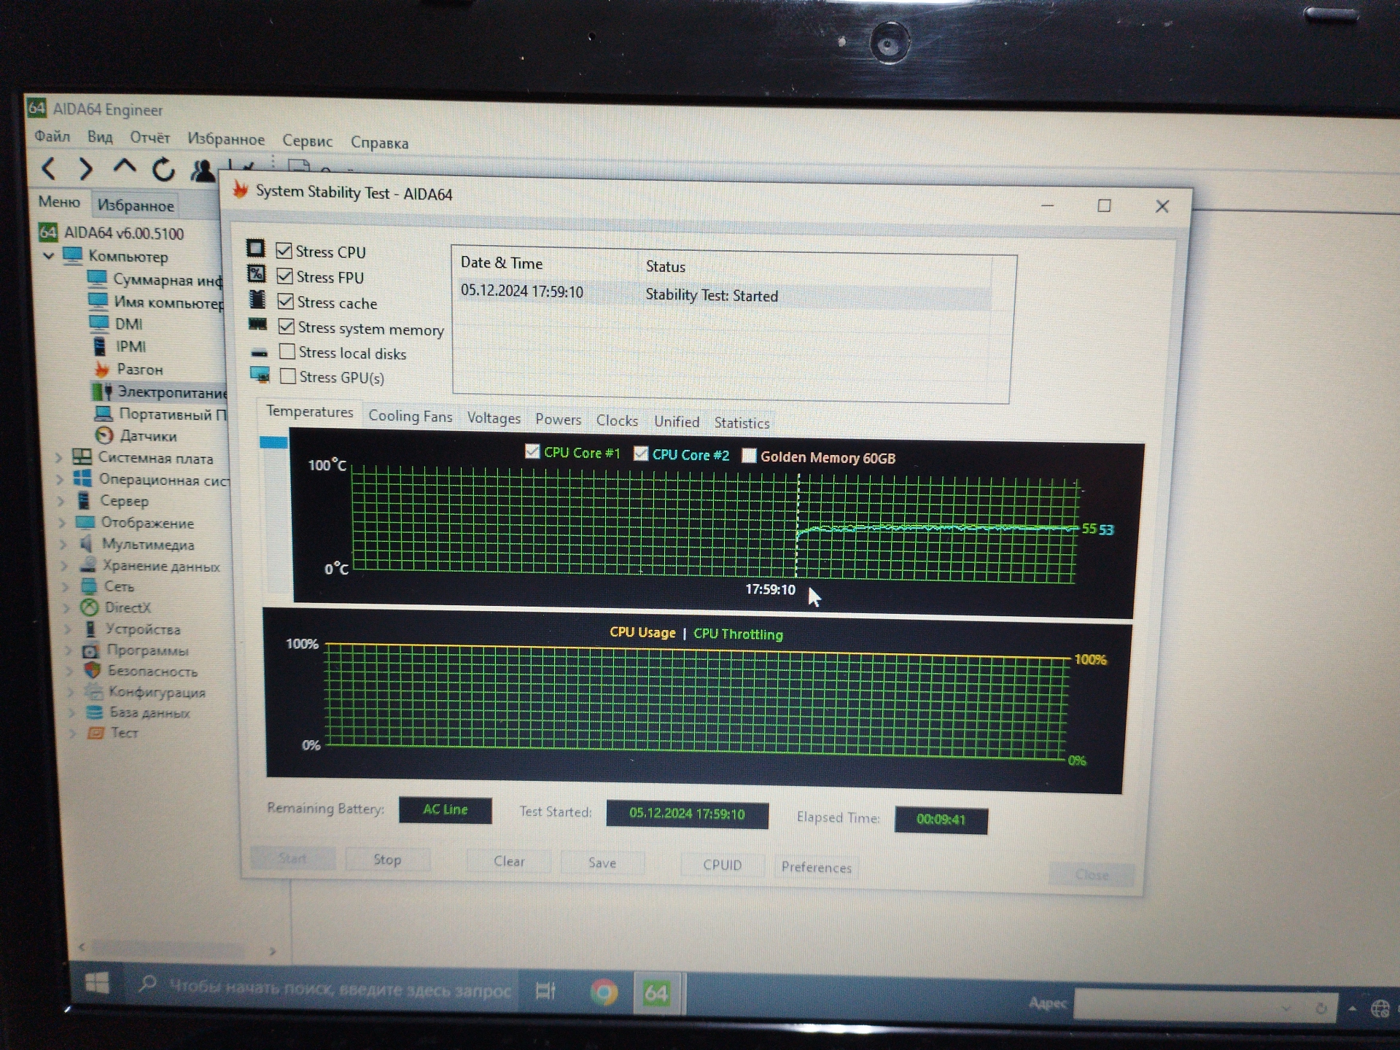1400x1050 pixels.
Task: Select Операционная система Windows icon
Action: coord(82,479)
